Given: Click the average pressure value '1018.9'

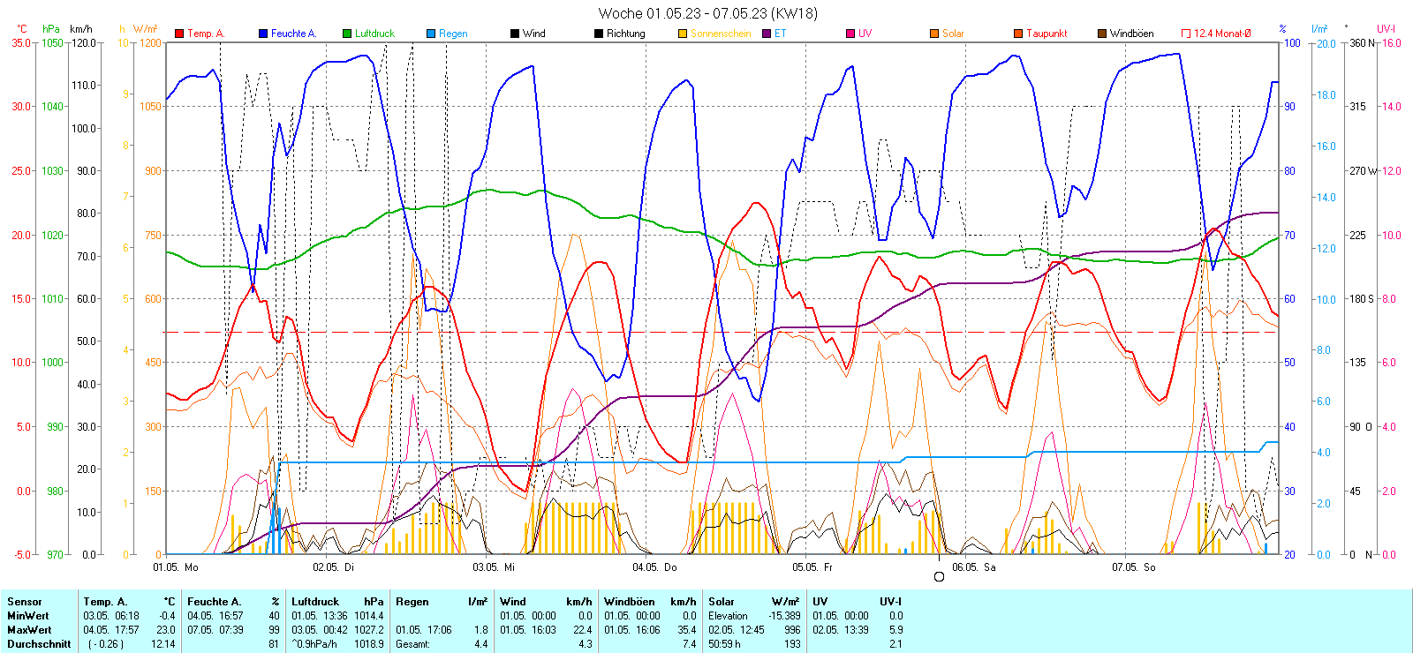Looking at the screenshot, I should 369,644.
